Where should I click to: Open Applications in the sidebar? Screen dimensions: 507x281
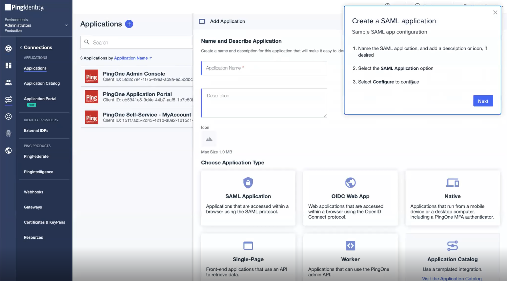[x=35, y=68]
